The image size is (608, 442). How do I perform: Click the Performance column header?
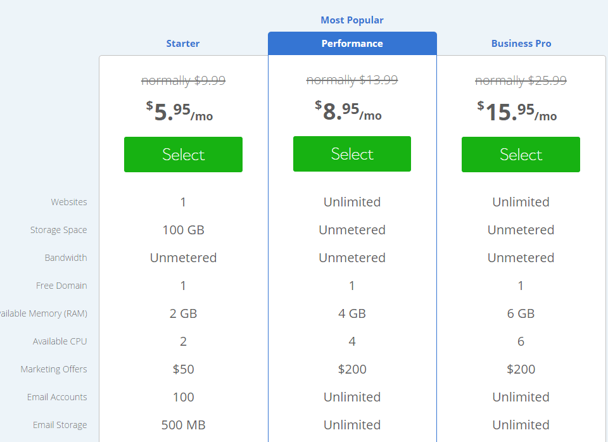click(352, 43)
